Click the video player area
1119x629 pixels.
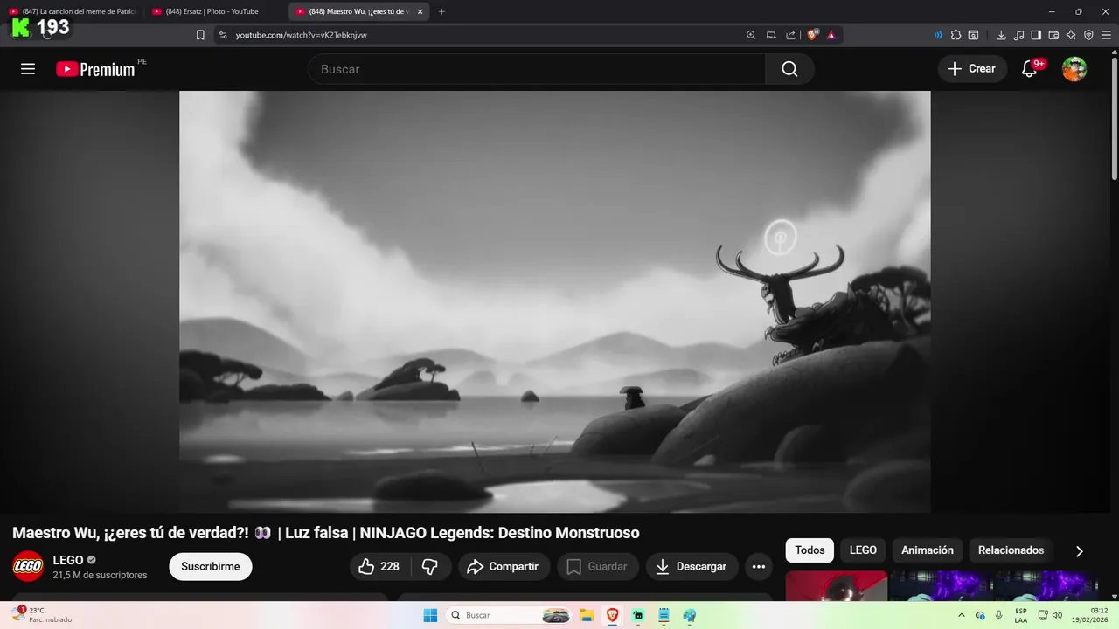click(x=555, y=301)
